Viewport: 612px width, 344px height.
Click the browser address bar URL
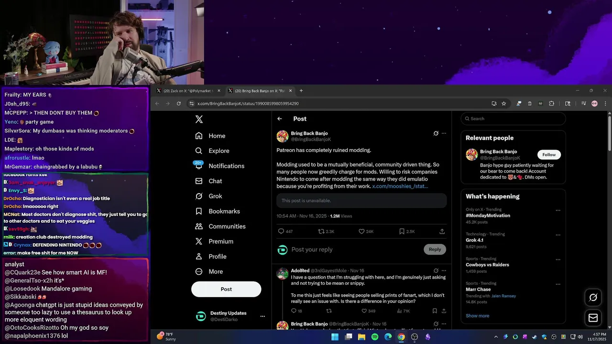pos(248,104)
